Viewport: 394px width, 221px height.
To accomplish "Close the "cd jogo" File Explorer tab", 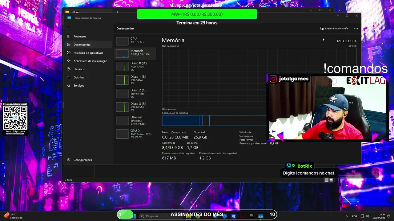I will pyautogui.click(x=108, y=12).
